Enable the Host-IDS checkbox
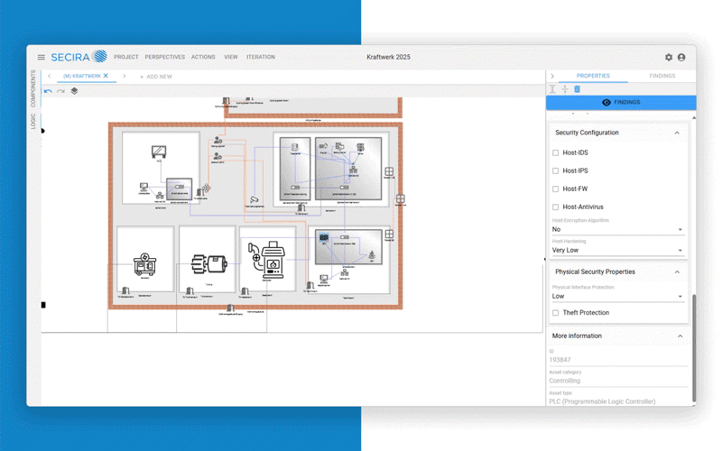 click(555, 152)
